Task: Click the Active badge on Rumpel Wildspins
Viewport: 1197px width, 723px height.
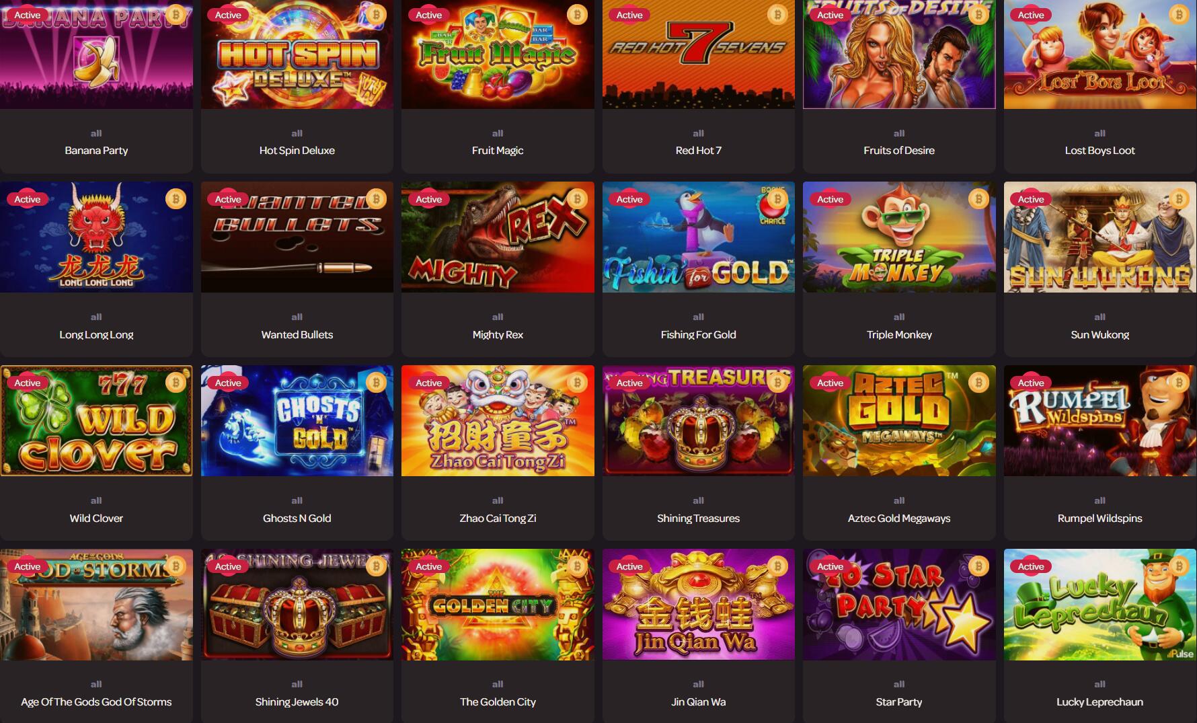Action: tap(1031, 383)
